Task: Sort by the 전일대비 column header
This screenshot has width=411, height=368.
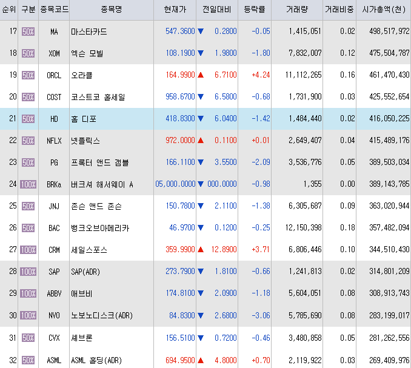Action: coord(217,10)
